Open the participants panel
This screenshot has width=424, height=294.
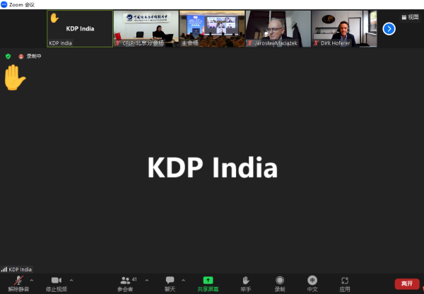pos(125,281)
